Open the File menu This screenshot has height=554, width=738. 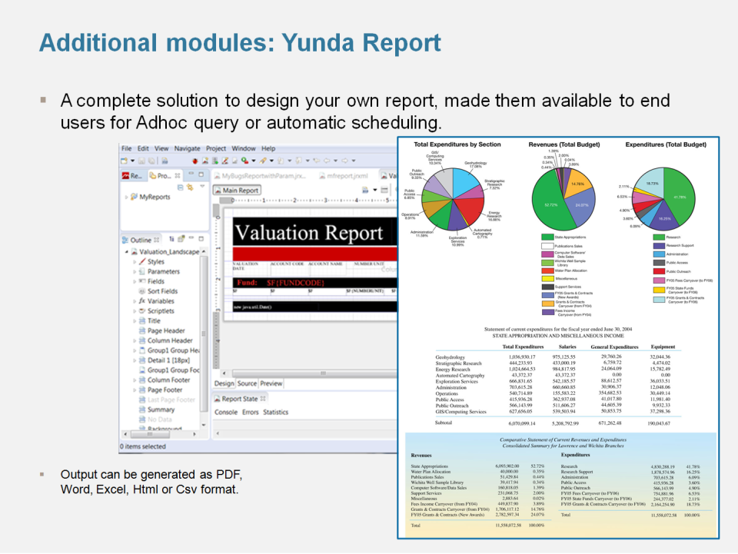[126, 148]
